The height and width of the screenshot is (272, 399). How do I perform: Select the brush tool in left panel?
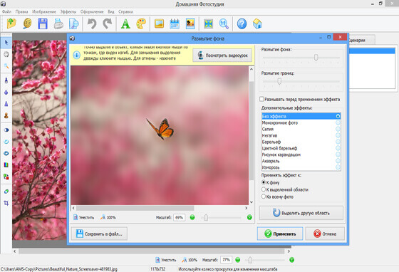[x=6, y=80]
